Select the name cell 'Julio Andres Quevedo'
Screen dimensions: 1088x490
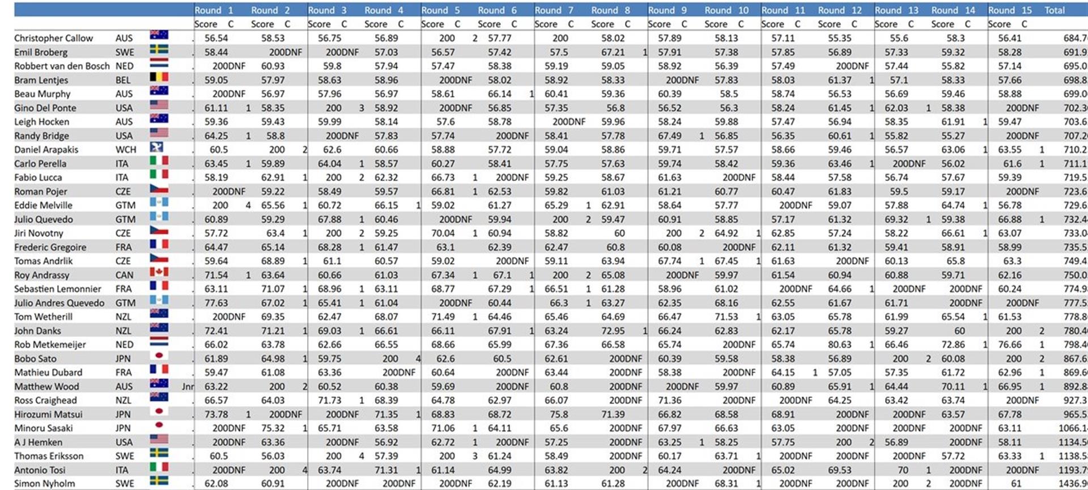coord(59,303)
